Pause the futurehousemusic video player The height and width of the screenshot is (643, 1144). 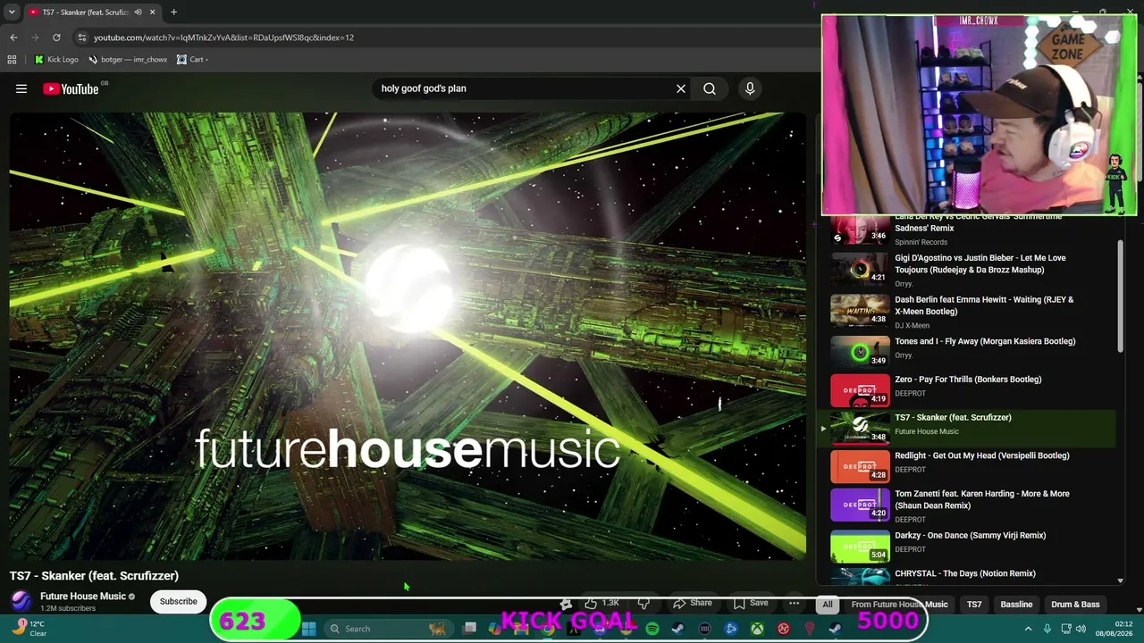[408, 336]
